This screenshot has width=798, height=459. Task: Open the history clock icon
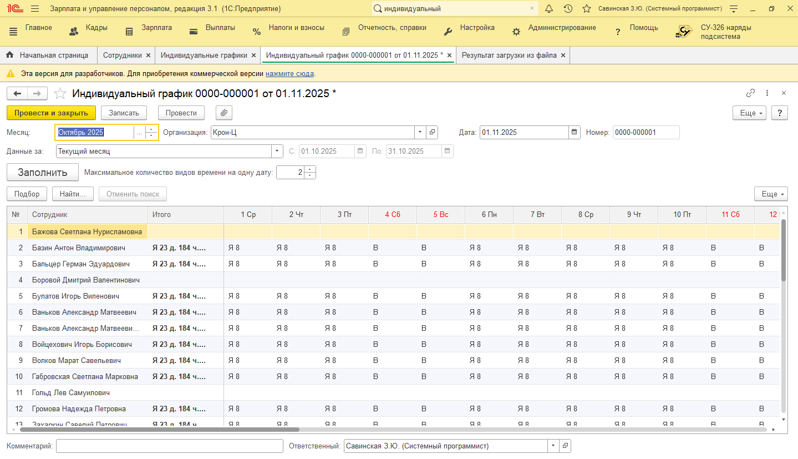[x=568, y=9]
